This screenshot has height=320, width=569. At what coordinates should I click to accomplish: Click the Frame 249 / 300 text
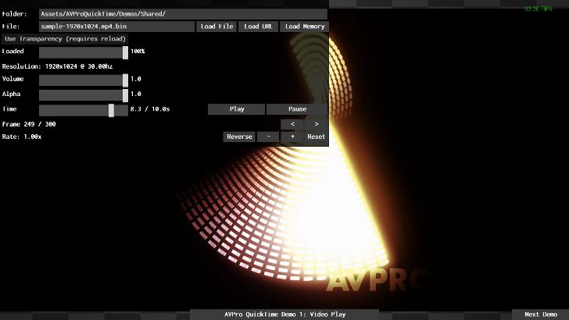click(29, 124)
